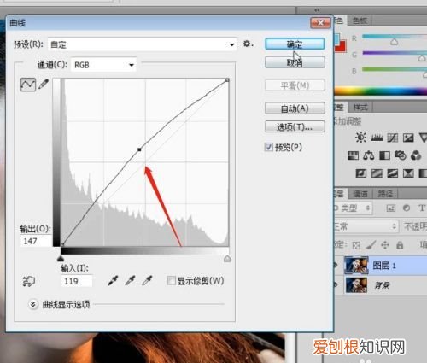
Task: Enable the 显示修剪(W) checkbox
Action: point(171,281)
